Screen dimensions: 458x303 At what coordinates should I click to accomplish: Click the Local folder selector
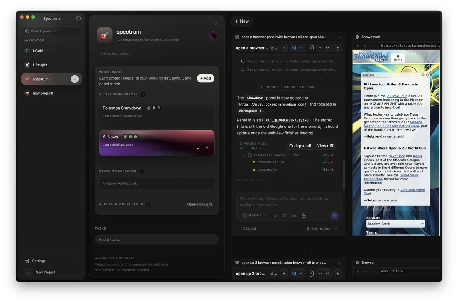pos(248,229)
